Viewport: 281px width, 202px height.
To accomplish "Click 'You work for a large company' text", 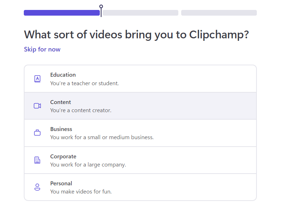I will 88,165.
